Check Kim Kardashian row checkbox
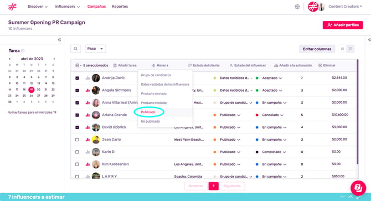 click(77, 164)
